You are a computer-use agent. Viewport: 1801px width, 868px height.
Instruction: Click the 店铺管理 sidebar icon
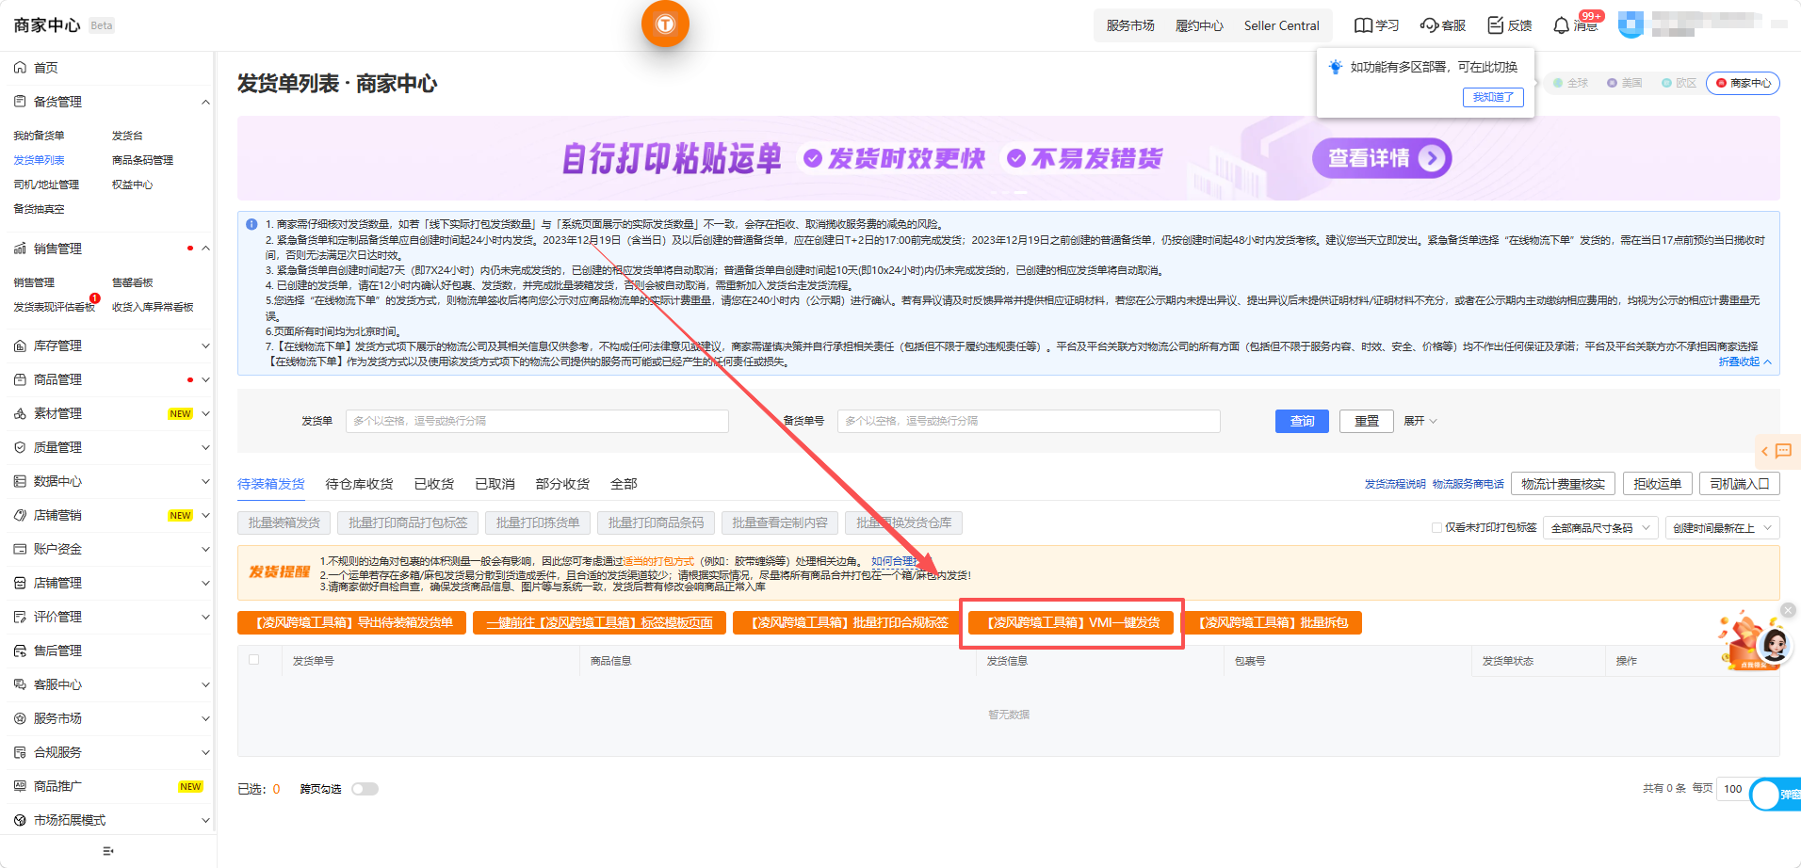[x=20, y=584]
